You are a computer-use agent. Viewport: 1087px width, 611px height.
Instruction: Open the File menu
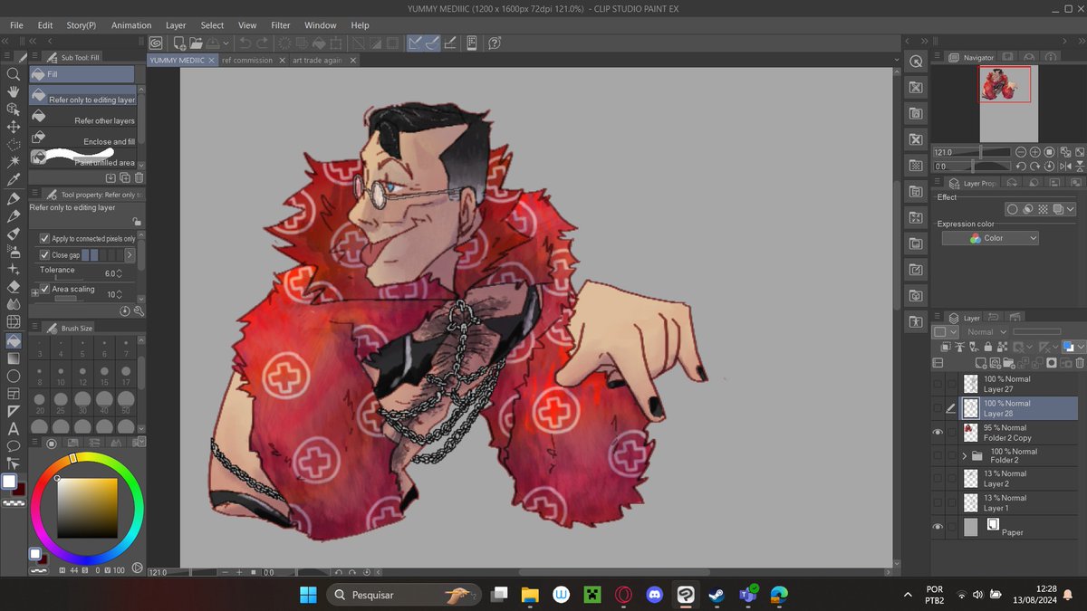16,25
